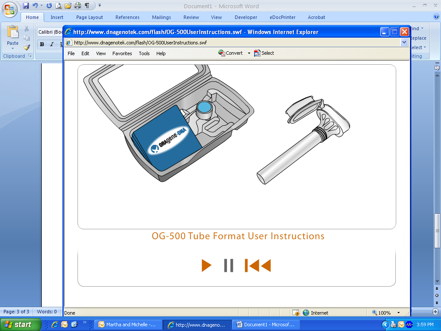Open the Favorites menu in Internet Explorer

click(122, 53)
